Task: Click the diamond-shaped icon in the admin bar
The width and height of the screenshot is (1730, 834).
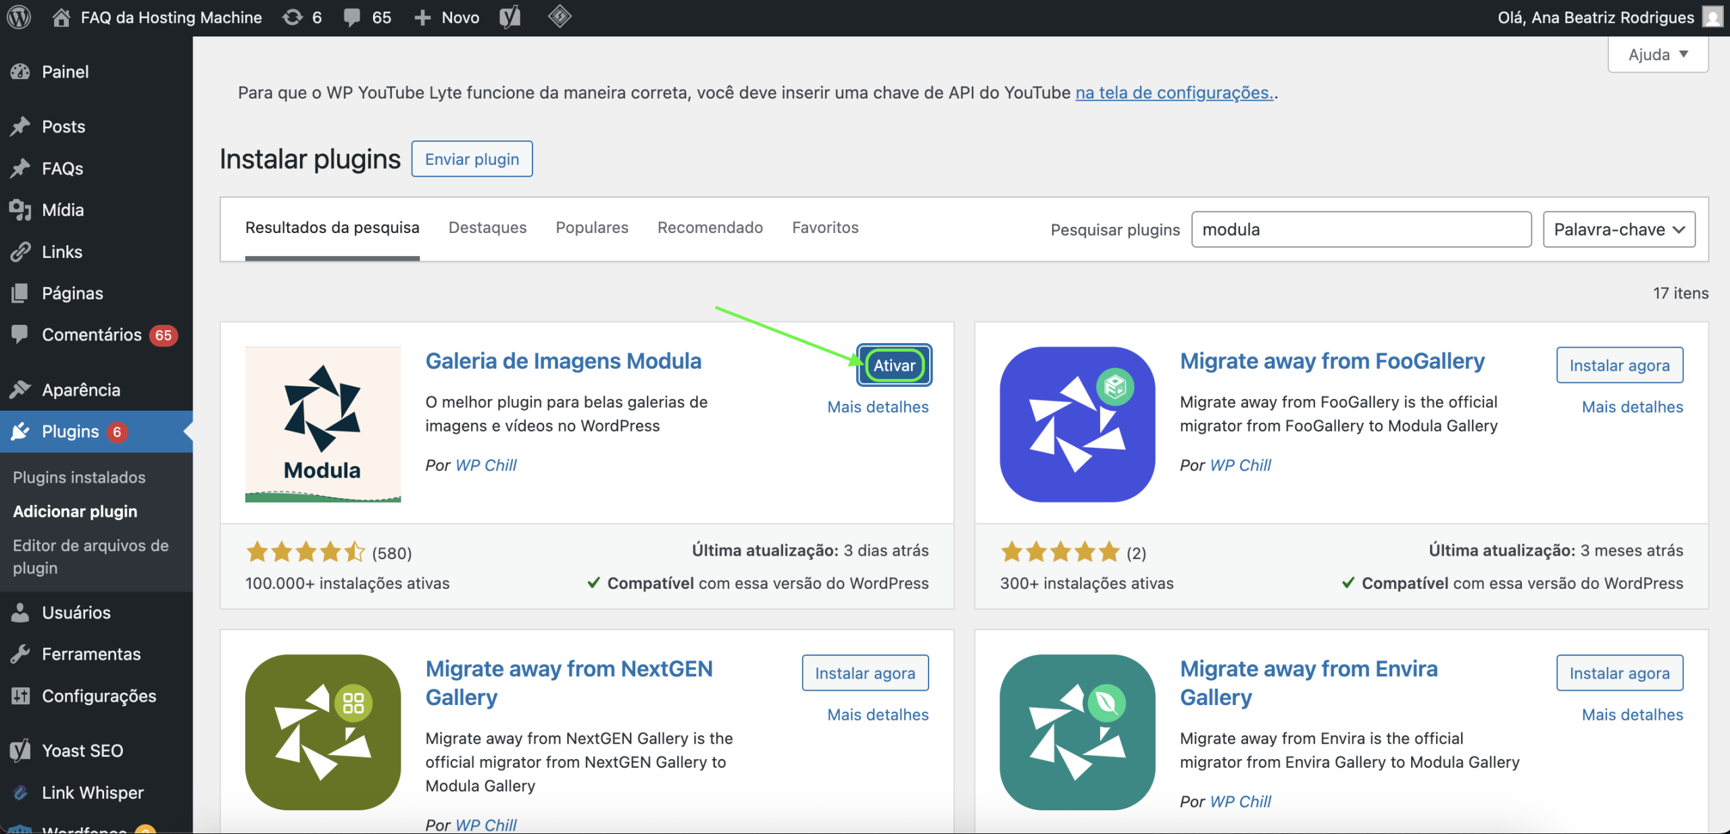Action: click(560, 16)
